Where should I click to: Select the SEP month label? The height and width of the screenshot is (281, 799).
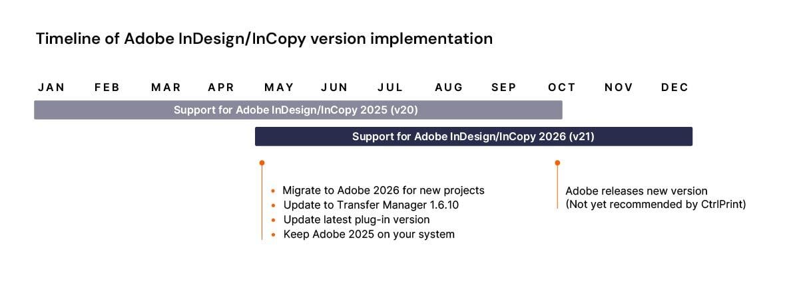pyautogui.click(x=504, y=87)
